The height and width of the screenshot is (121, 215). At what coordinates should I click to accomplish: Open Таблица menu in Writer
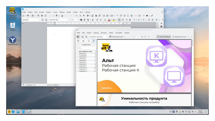tap(62, 12)
